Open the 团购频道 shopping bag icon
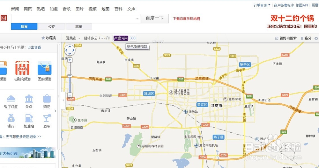 (45, 68)
